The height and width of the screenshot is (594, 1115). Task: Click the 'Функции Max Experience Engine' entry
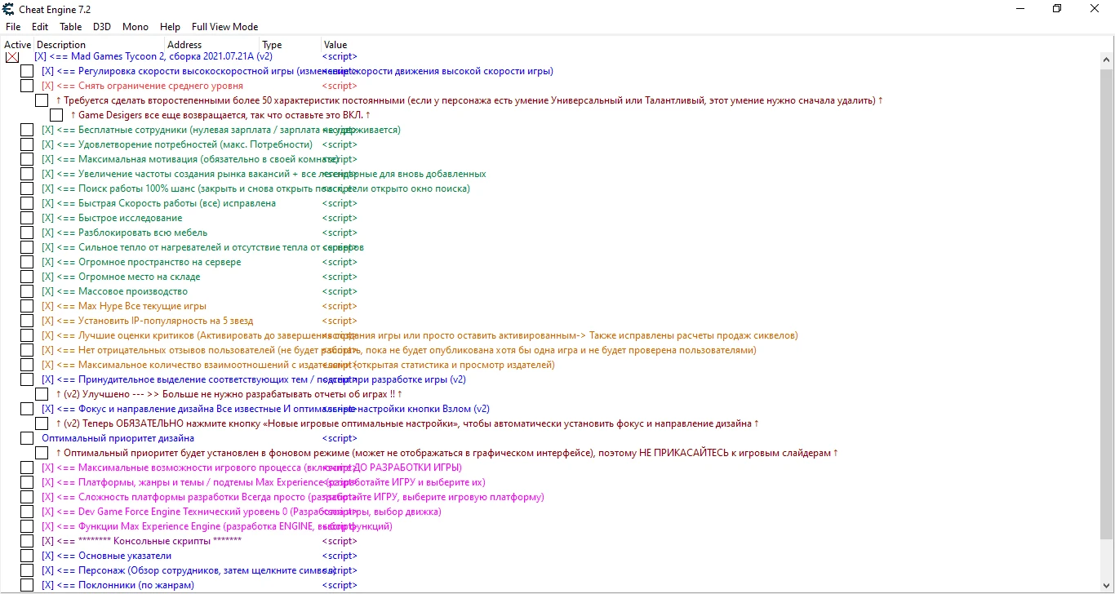tap(216, 527)
